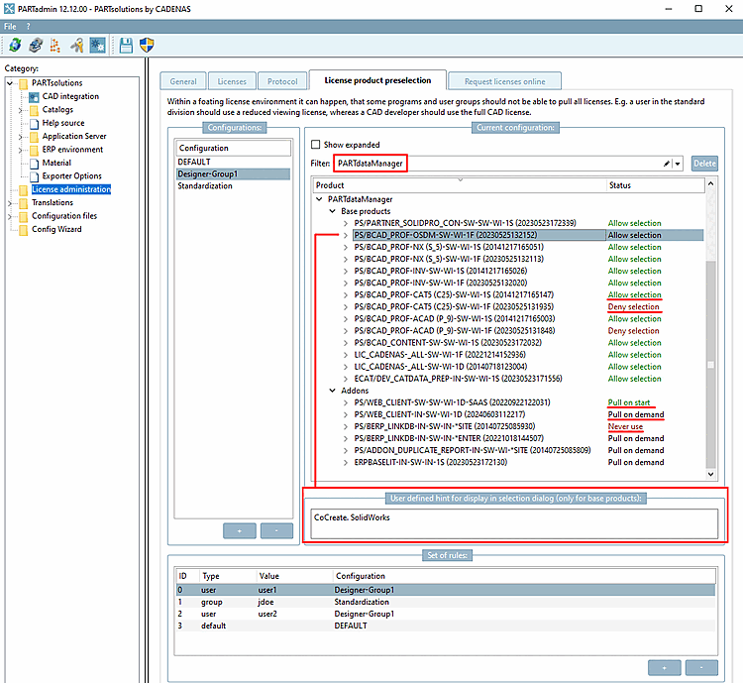Open the Filter dropdown arrow
The height and width of the screenshot is (683, 743).
coord(678,164)
